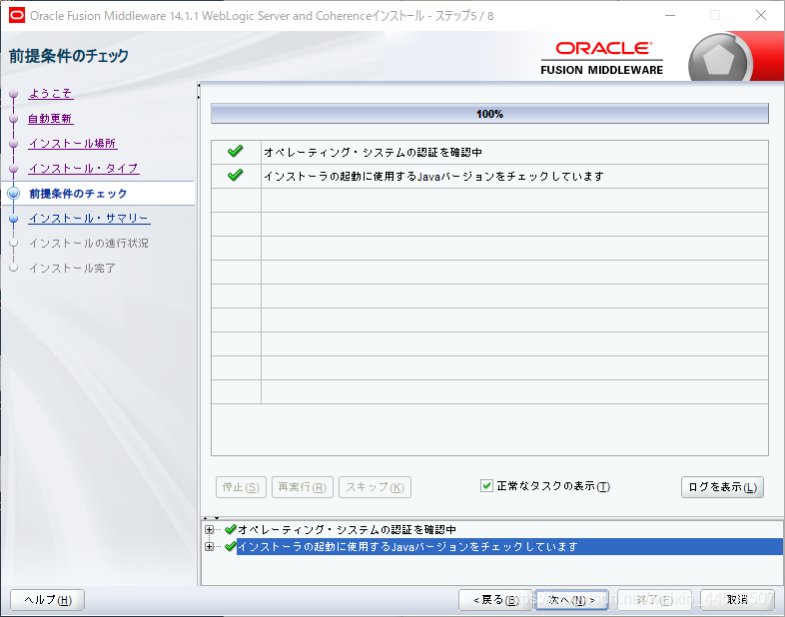Open log with ログを表示(L) button
This screenshot has height=617, width=785.
[x=722, y=487]
